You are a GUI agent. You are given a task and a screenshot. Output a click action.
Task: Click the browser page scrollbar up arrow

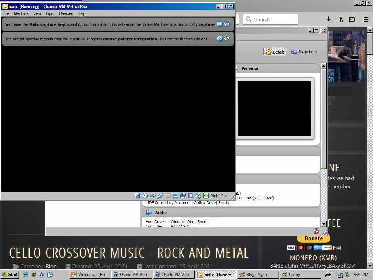pos(370,30)
